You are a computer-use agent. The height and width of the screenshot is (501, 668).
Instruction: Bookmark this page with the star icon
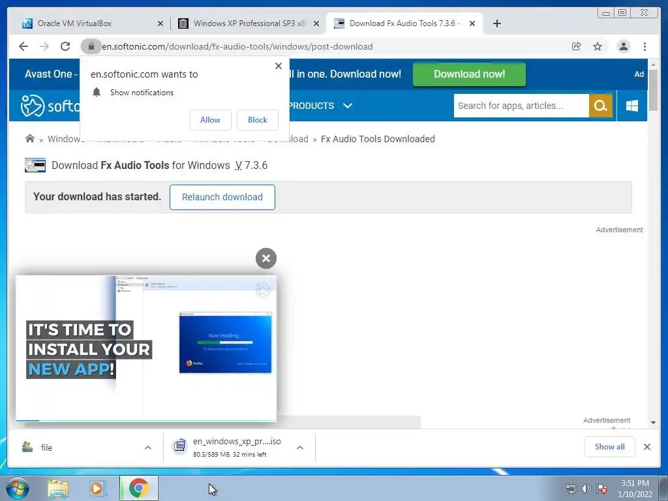[x=598, y=46]
